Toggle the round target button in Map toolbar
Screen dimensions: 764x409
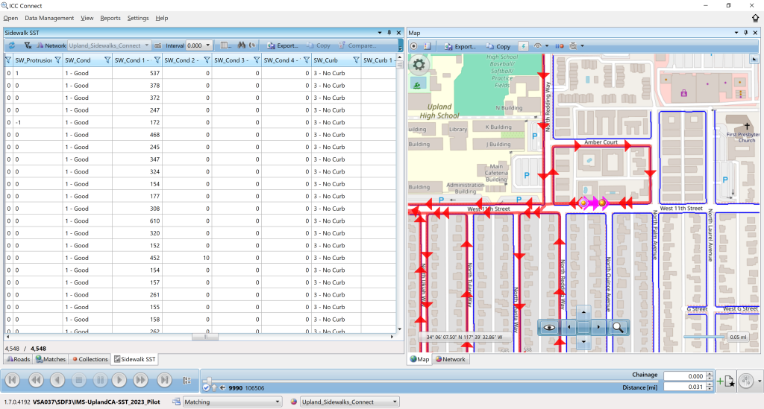tap(414, 46)
